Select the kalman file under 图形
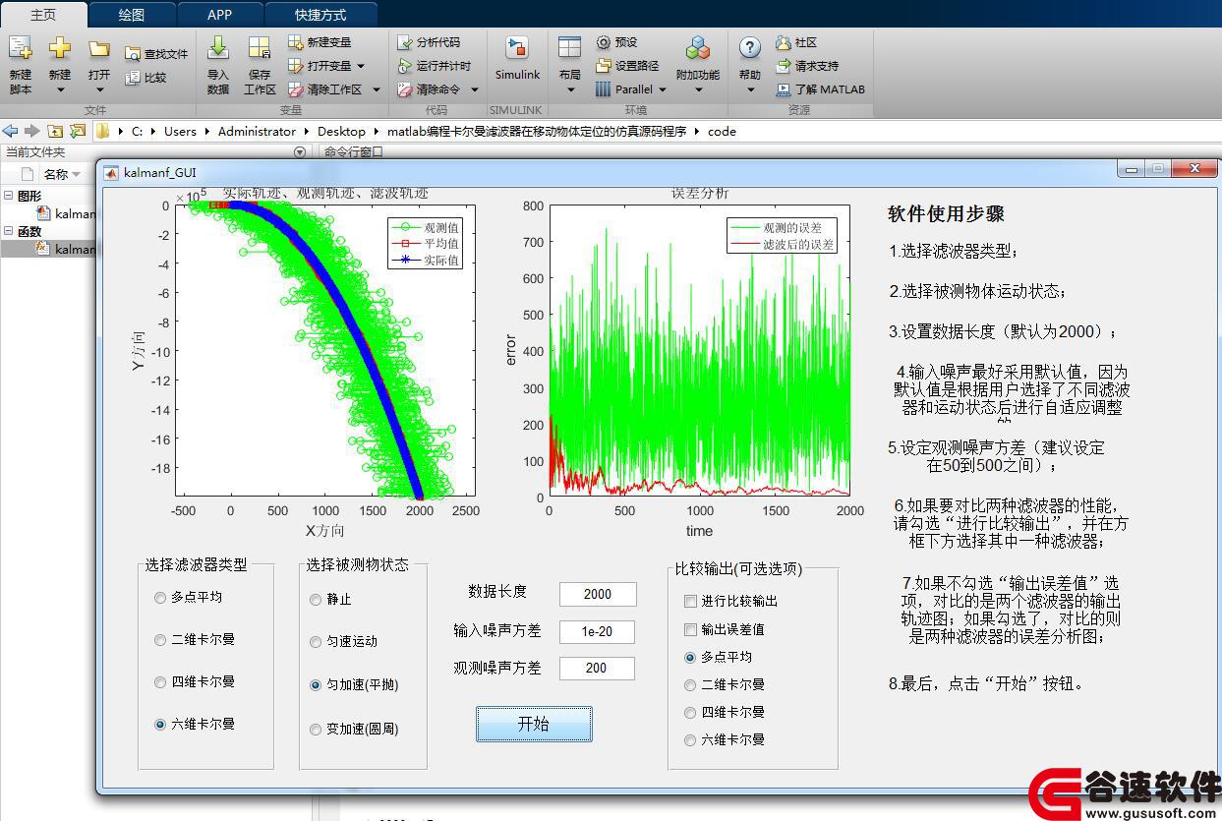The image size is (1222, 821). point(65,213)
